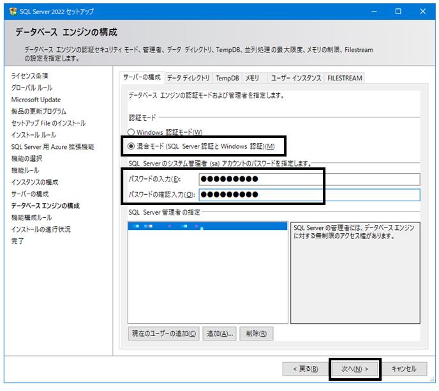Select 混合モード radio button
The image size is (439, 391).
(x=131, y=146)
